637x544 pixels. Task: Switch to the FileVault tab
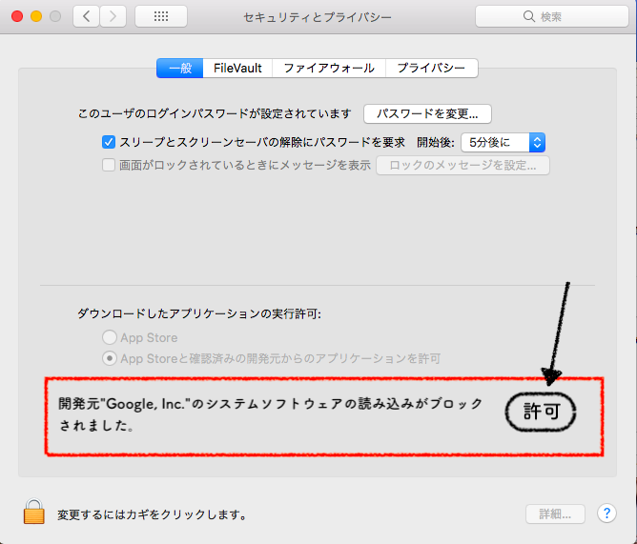(x=237, y=69)
